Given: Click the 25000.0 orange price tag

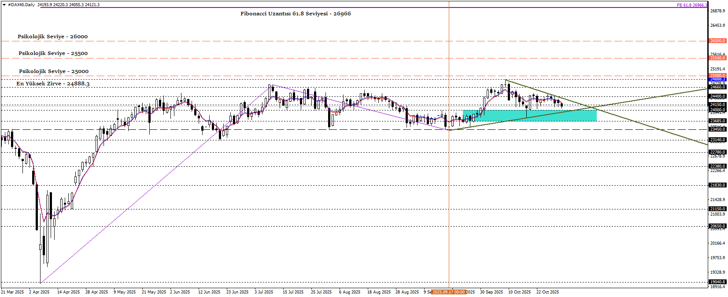Looking at the screenshot, I should pos(717,76).
